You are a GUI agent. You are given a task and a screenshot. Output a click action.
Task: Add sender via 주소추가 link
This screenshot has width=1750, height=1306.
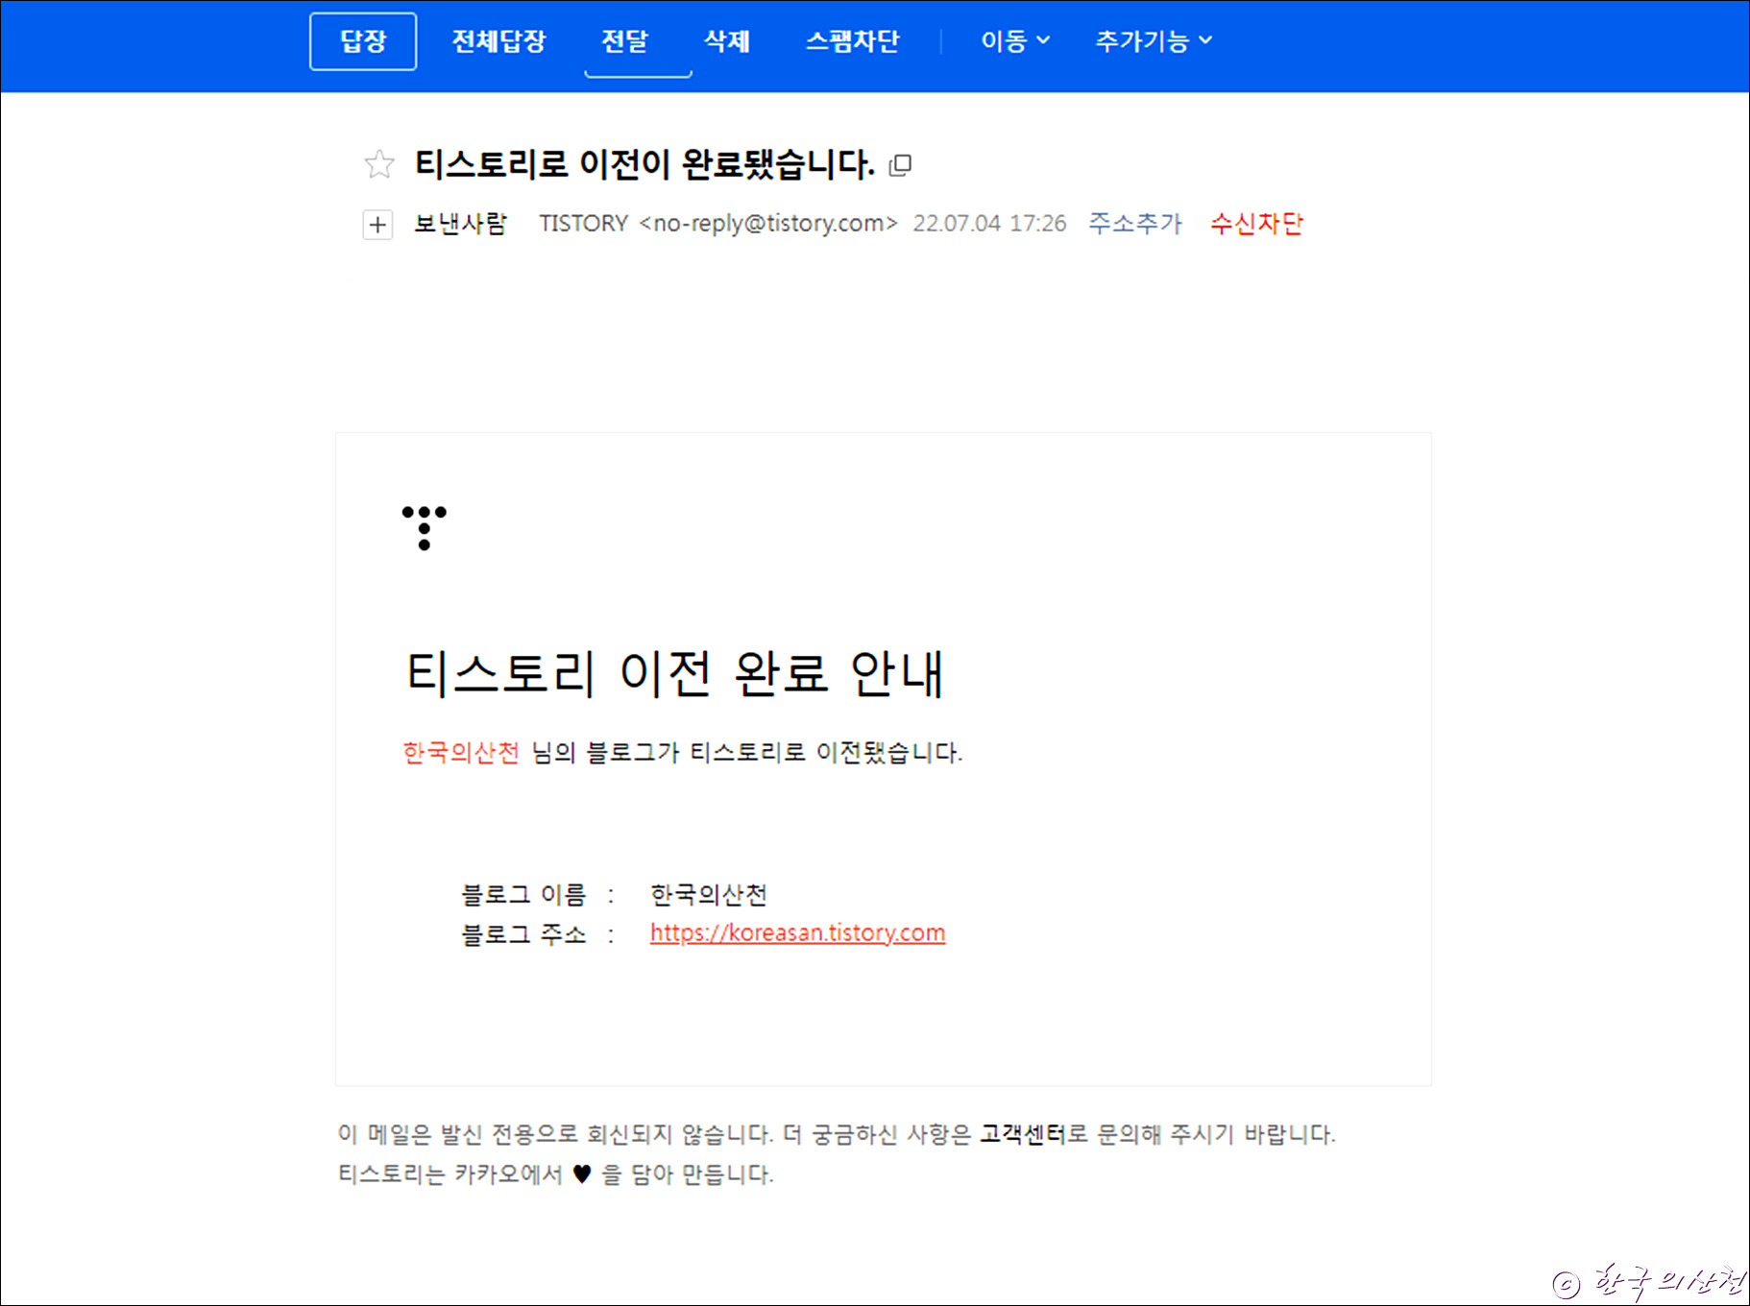point(1135,224)
